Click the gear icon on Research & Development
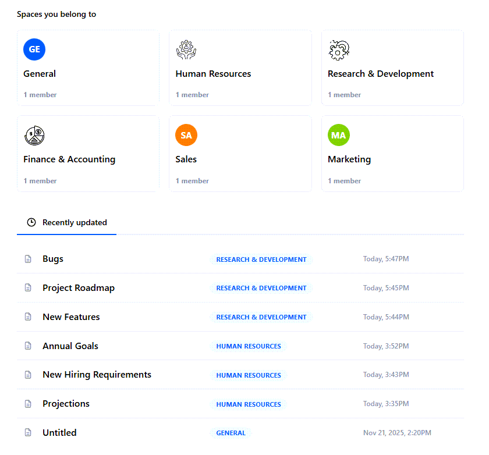 pyautogui.click(x=338, y=51)
